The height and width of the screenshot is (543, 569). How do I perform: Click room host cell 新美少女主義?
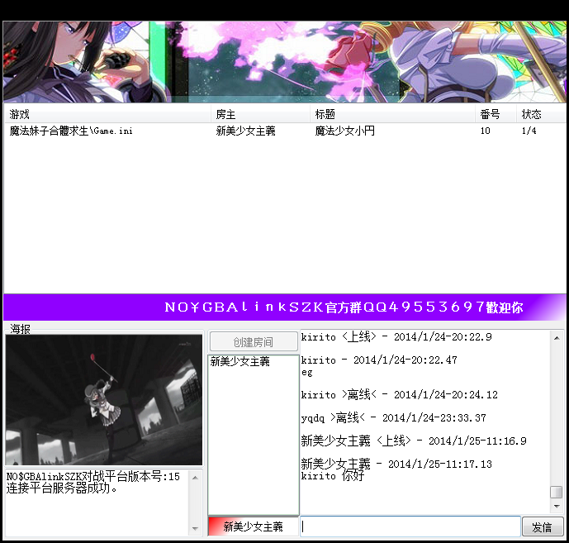tap(245, 131)
